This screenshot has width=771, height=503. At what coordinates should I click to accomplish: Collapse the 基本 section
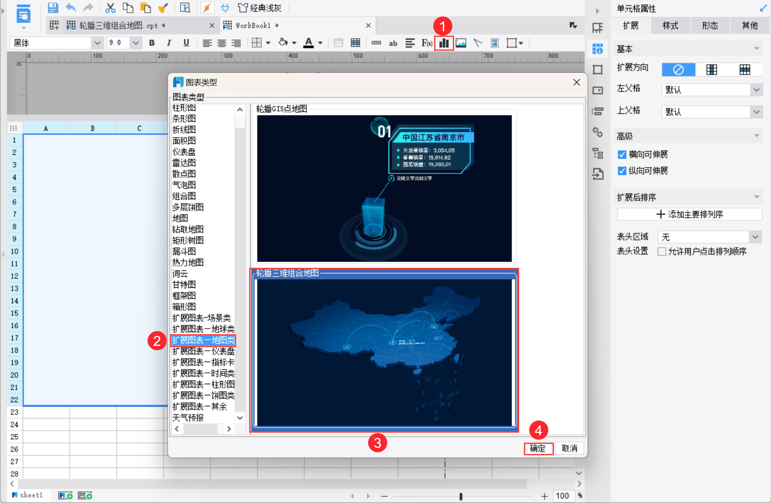tap(757, 49)
